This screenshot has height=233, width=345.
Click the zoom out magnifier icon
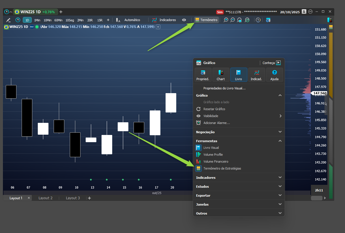click(x=232, y=20)
